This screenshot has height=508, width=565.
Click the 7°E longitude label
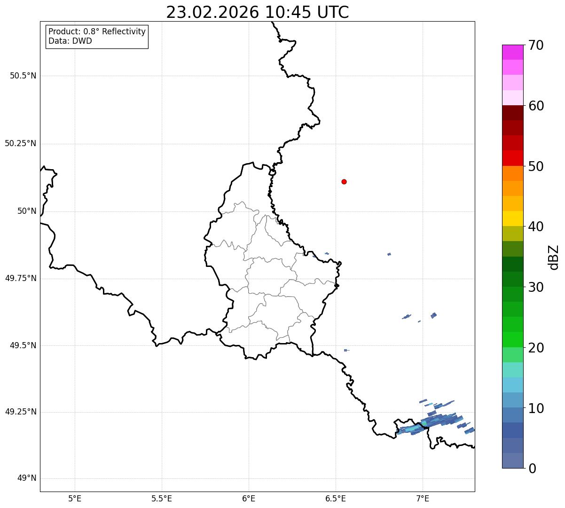(423, 498)
